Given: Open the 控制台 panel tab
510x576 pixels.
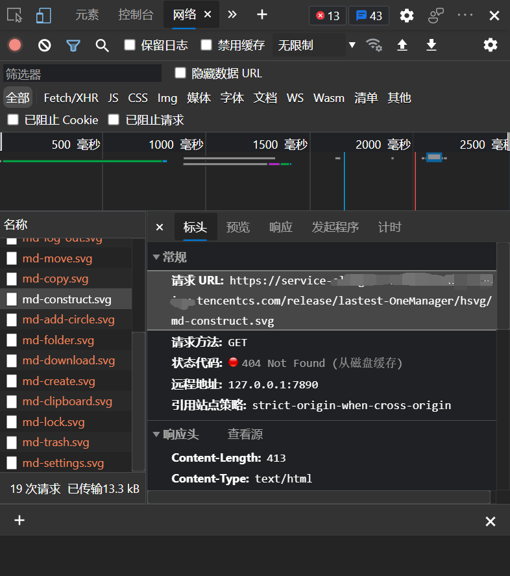Looking at the screenshot, I should (136, 15).
